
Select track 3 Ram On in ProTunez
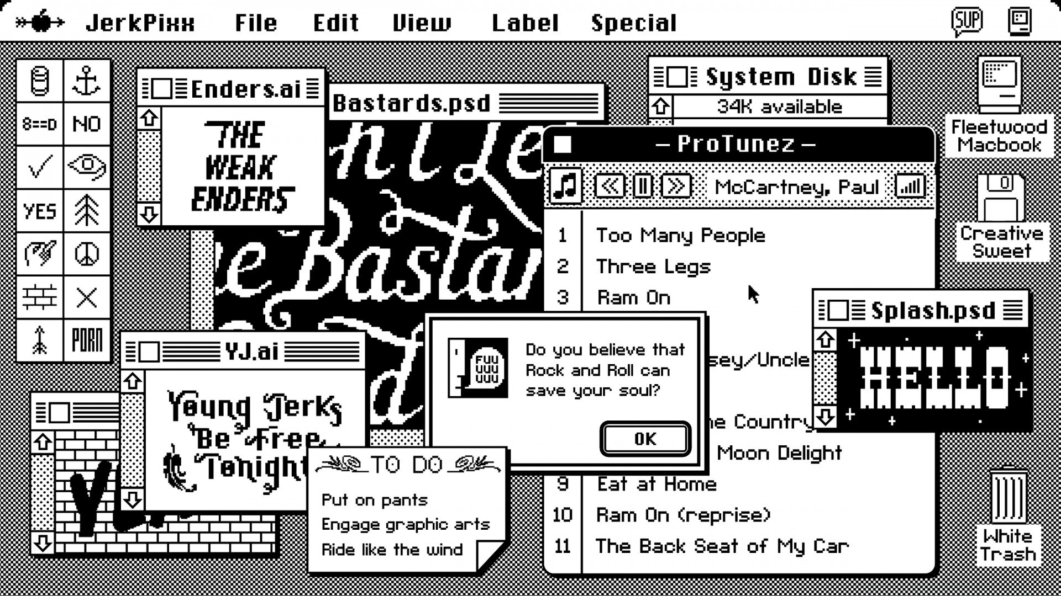pos(633,297)
